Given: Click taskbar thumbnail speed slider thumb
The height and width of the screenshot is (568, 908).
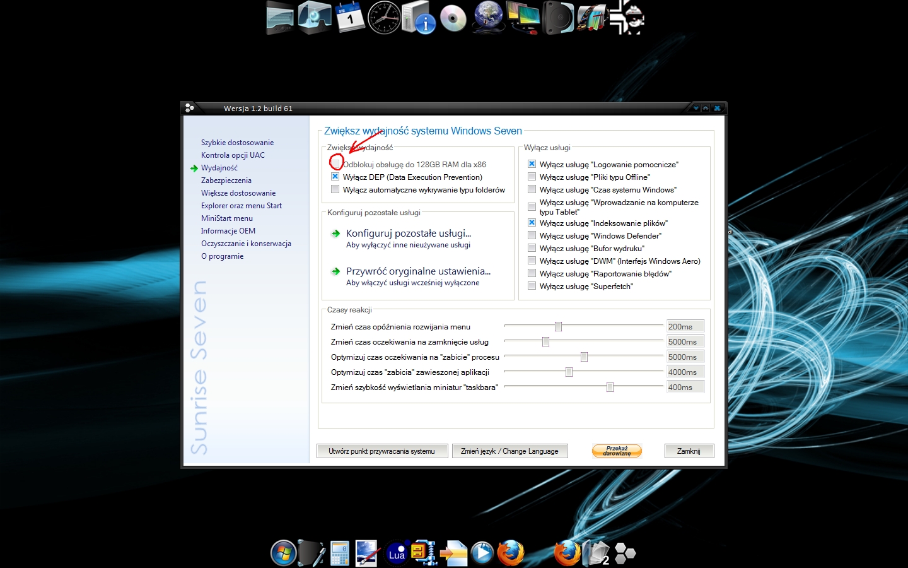Looking at the screenshot, I should point(610,387).
